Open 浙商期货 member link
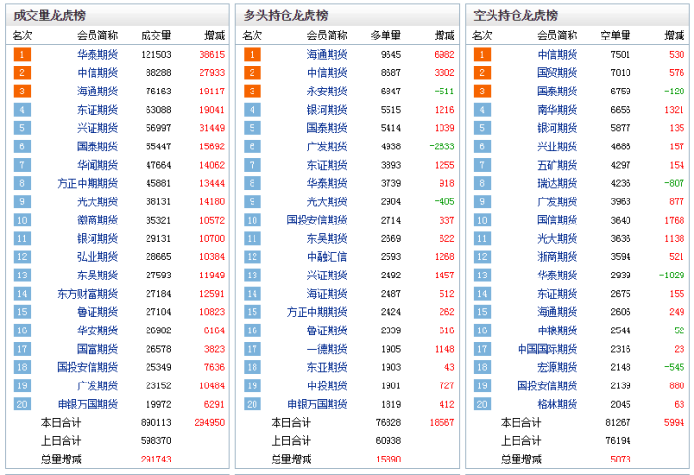This screenshot has height=475, width=694. coord(557,257)
